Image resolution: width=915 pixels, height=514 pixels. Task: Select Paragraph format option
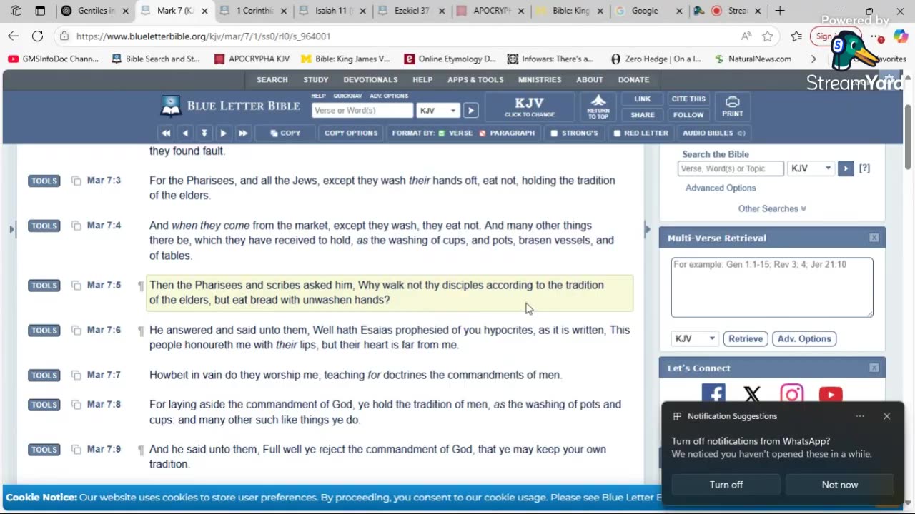click(x=507, y=133)
